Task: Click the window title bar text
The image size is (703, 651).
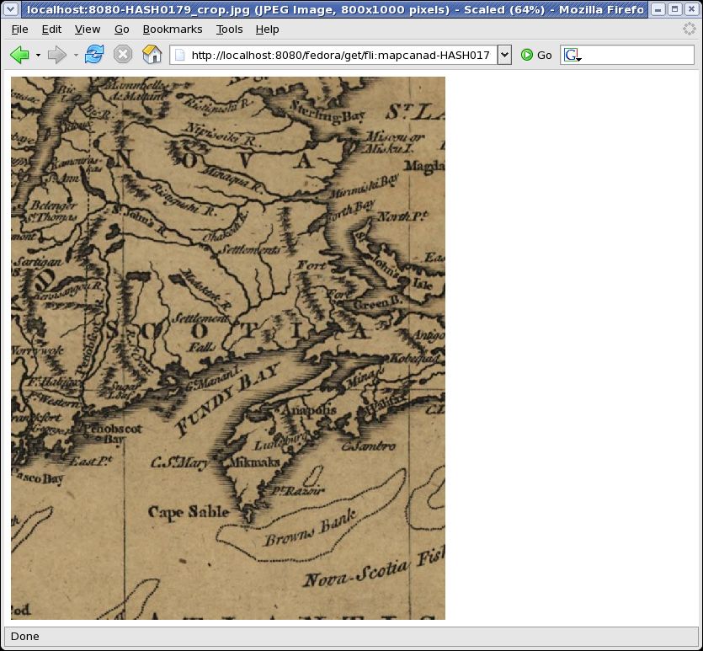Action: [x=335, y=9]
